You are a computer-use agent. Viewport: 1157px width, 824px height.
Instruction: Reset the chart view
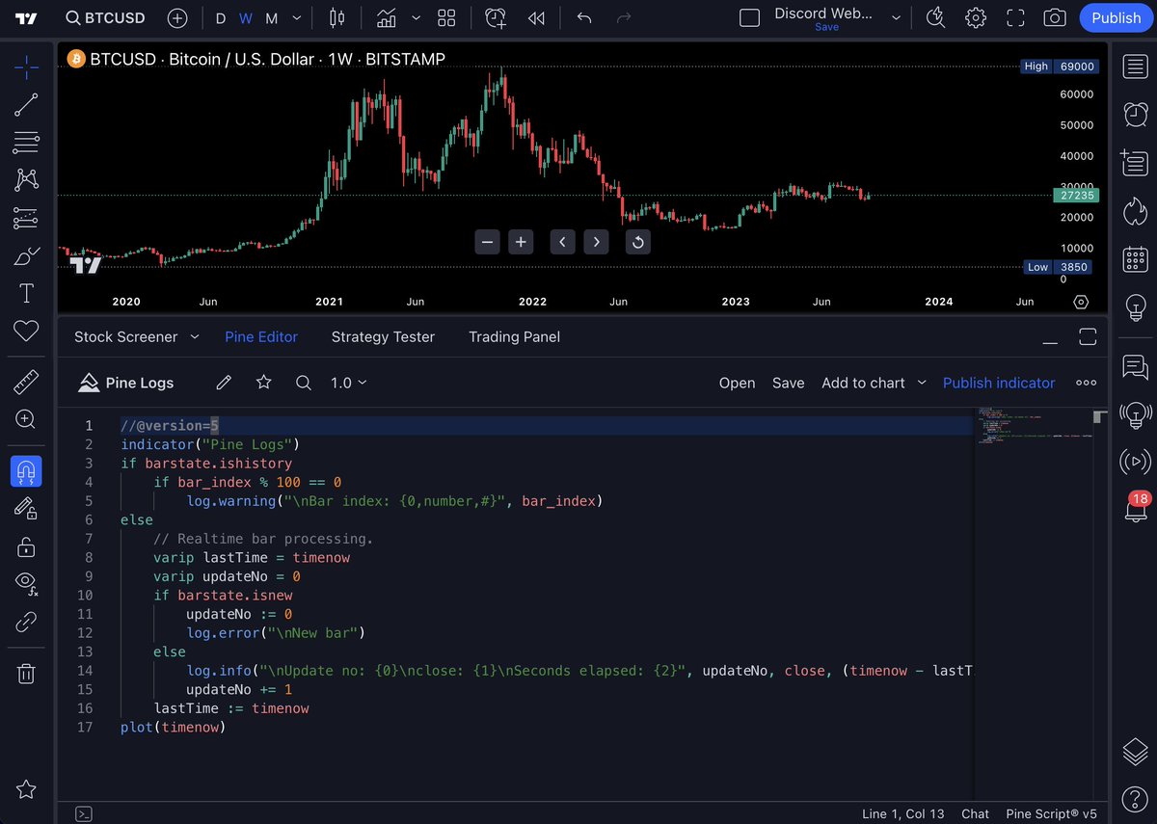click(637, 242)
